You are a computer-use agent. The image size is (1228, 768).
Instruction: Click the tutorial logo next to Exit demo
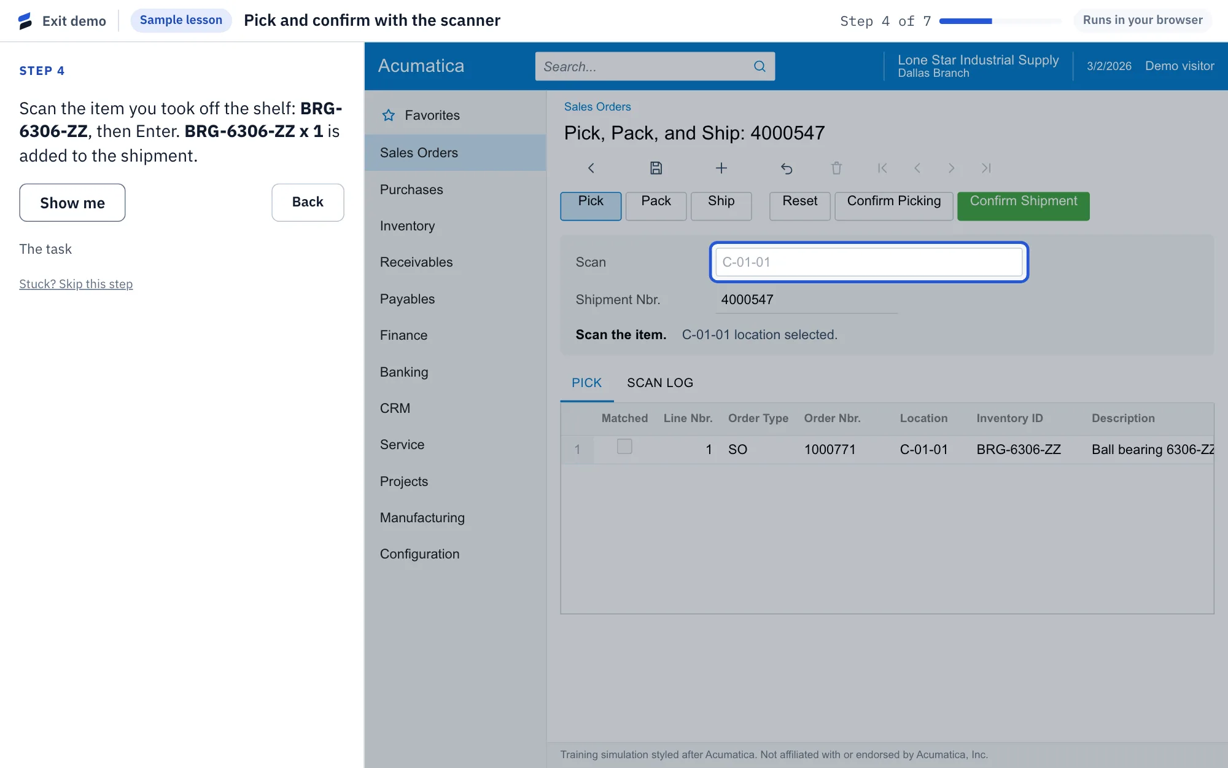(x=25, y=21)
